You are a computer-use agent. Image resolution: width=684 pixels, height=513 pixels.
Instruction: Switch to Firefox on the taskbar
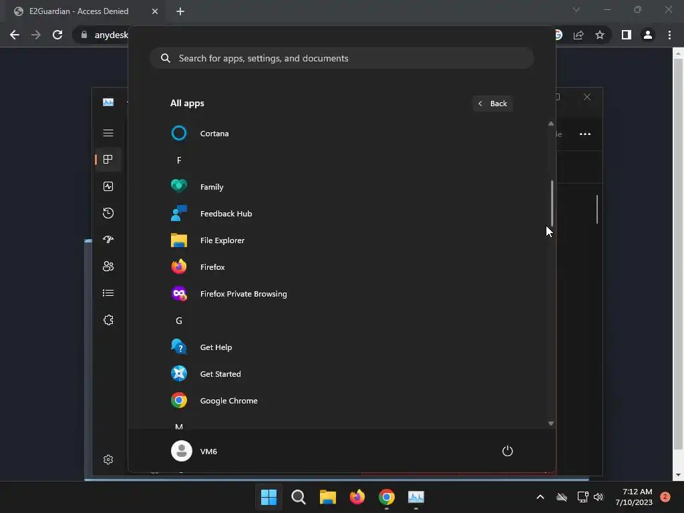click(x=357, y=497)
